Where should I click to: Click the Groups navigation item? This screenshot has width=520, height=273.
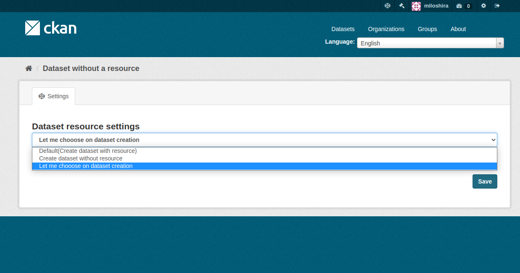click(427, 29)
